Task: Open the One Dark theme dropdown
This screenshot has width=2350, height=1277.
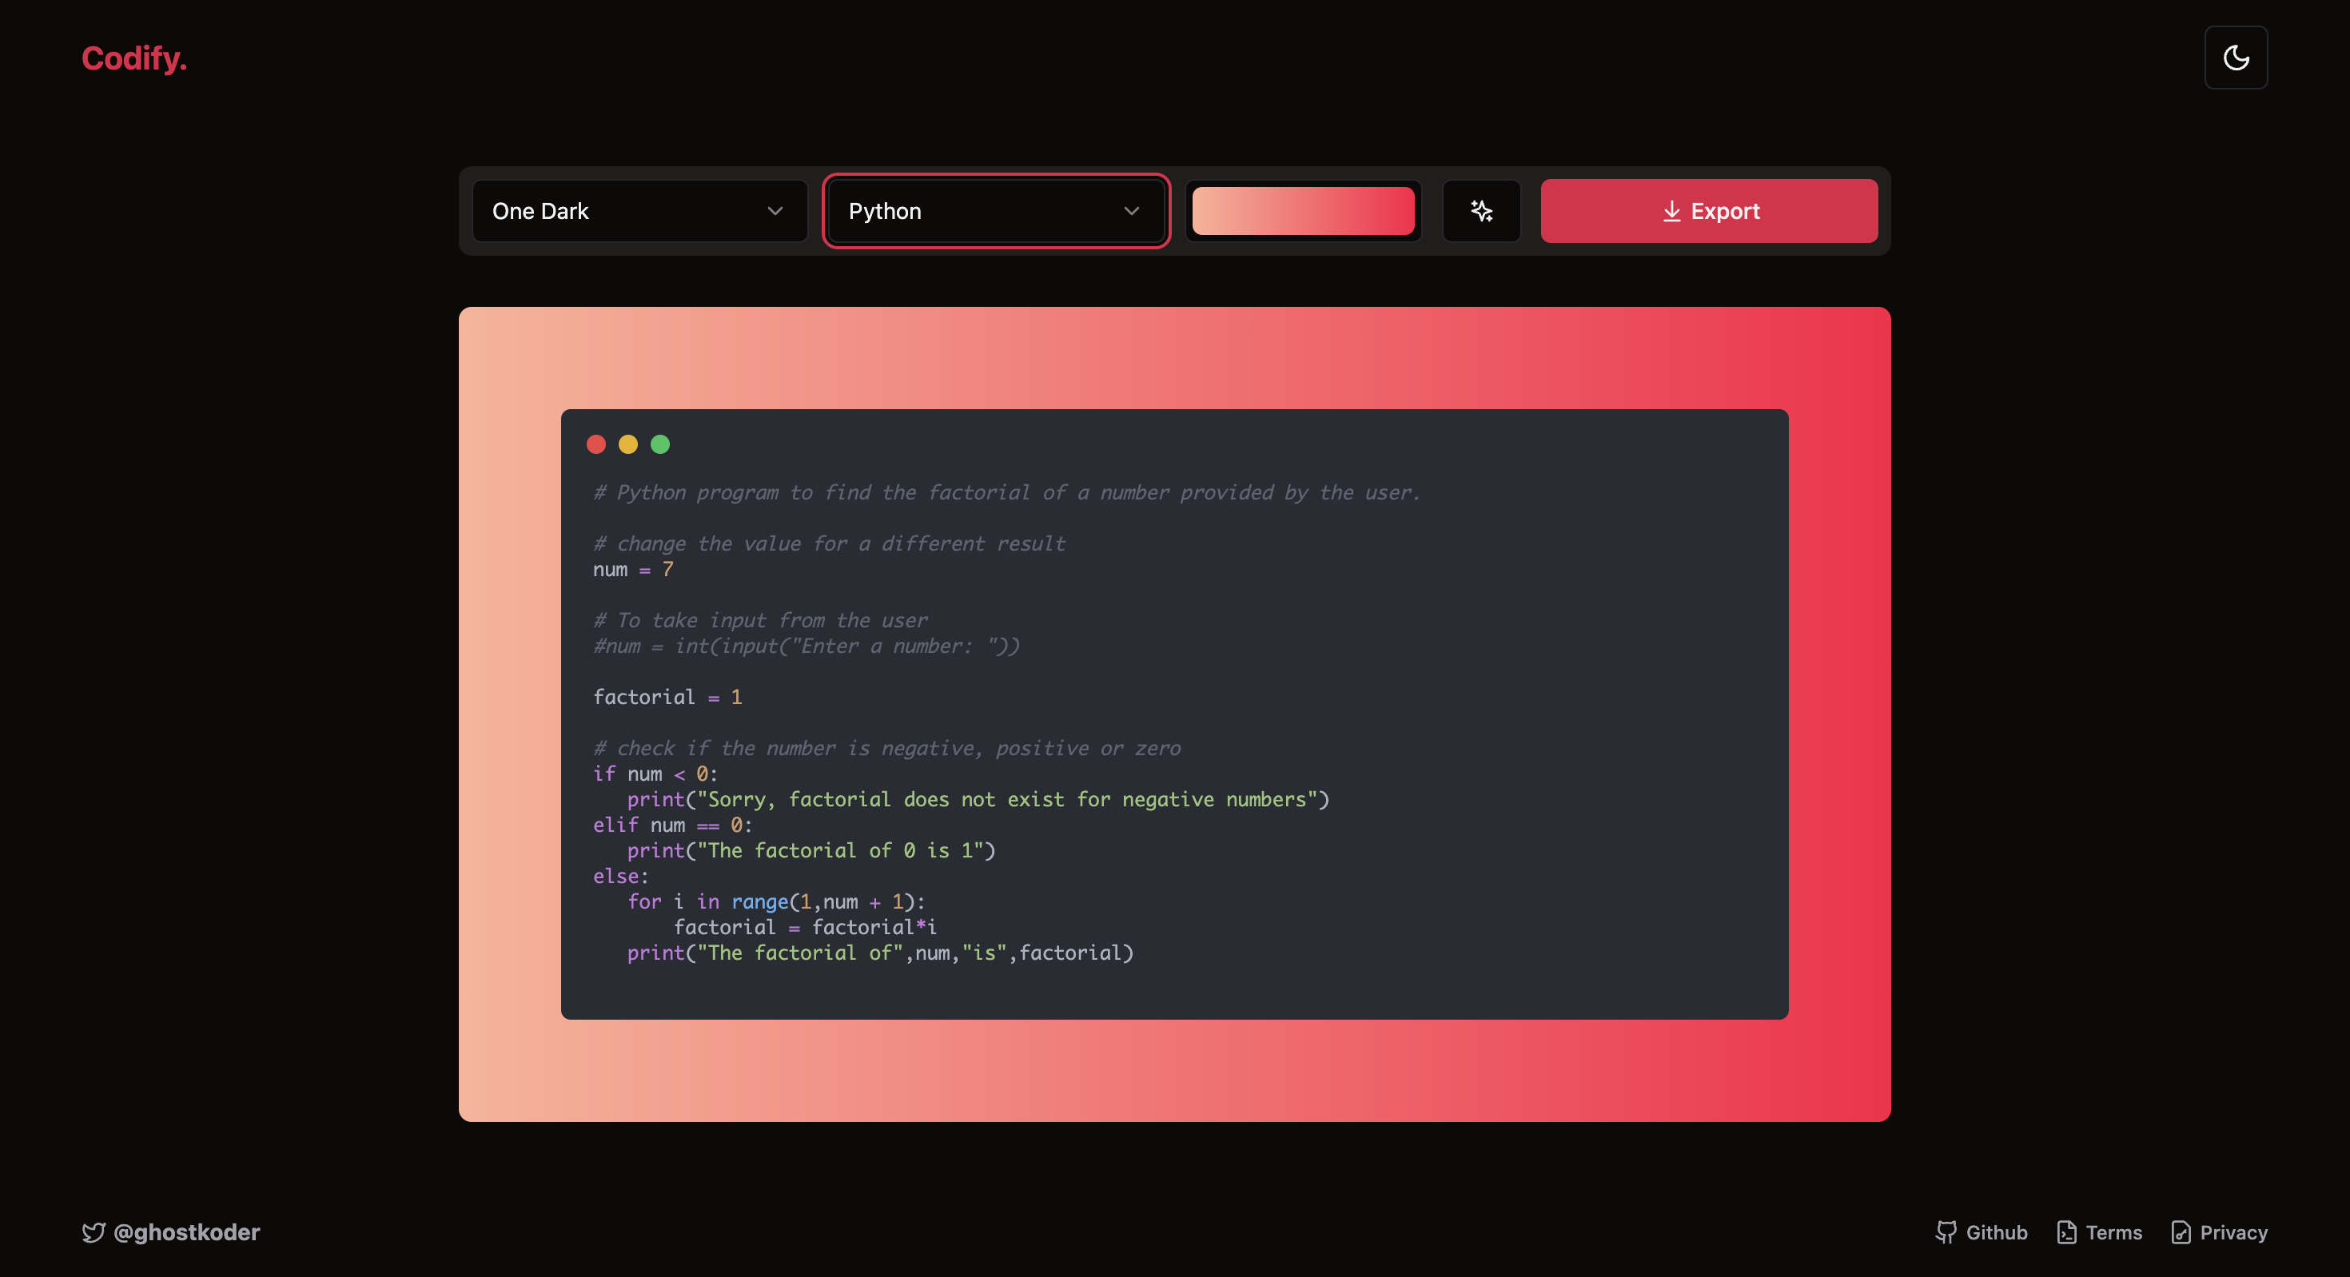Action: tap(639, 211)
